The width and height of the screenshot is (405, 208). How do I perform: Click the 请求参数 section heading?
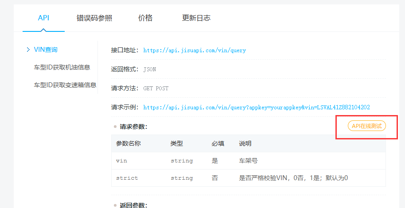pyautogui.click(x=133, y=127)
